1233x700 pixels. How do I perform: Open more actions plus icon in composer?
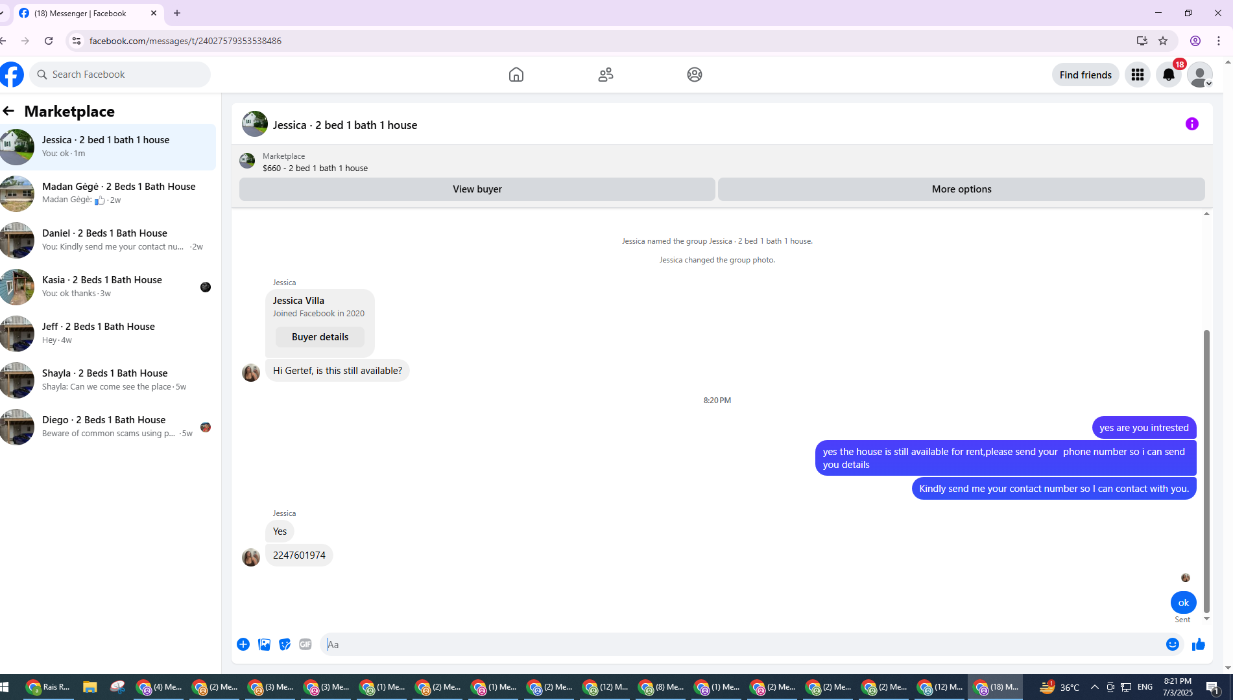pos(243,644)
